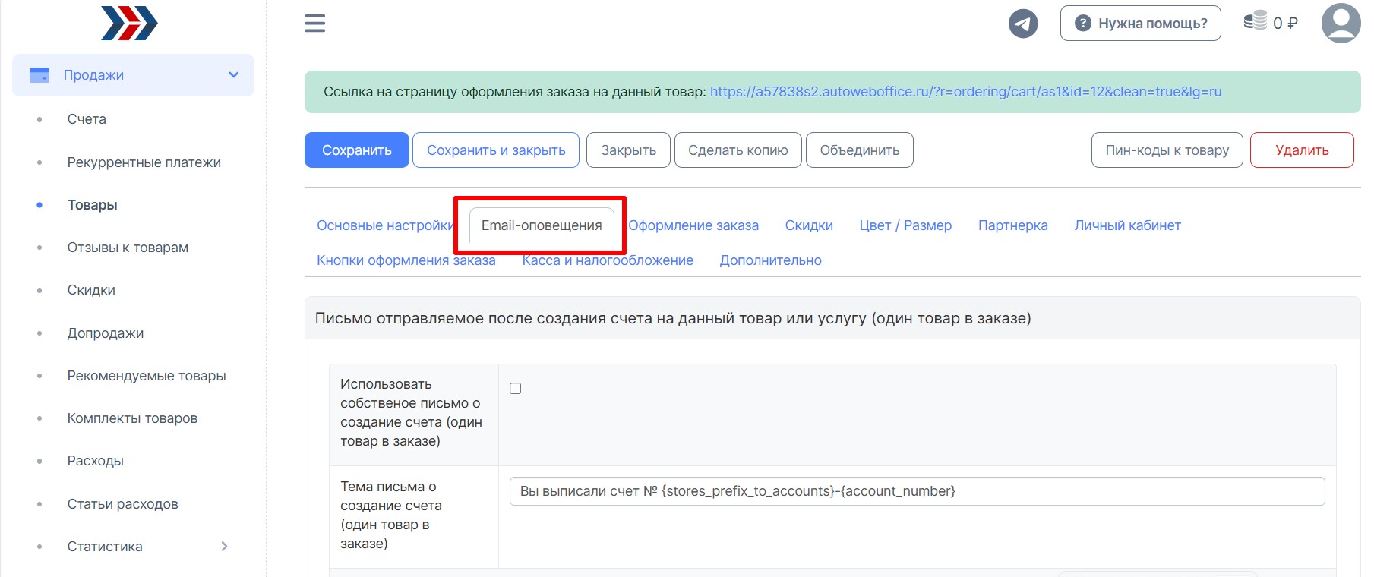This screenshot has width=1374, height=577.
Task: Collapse the Продажи menu section
Action: pyautogui.click(x=233, y=75)
